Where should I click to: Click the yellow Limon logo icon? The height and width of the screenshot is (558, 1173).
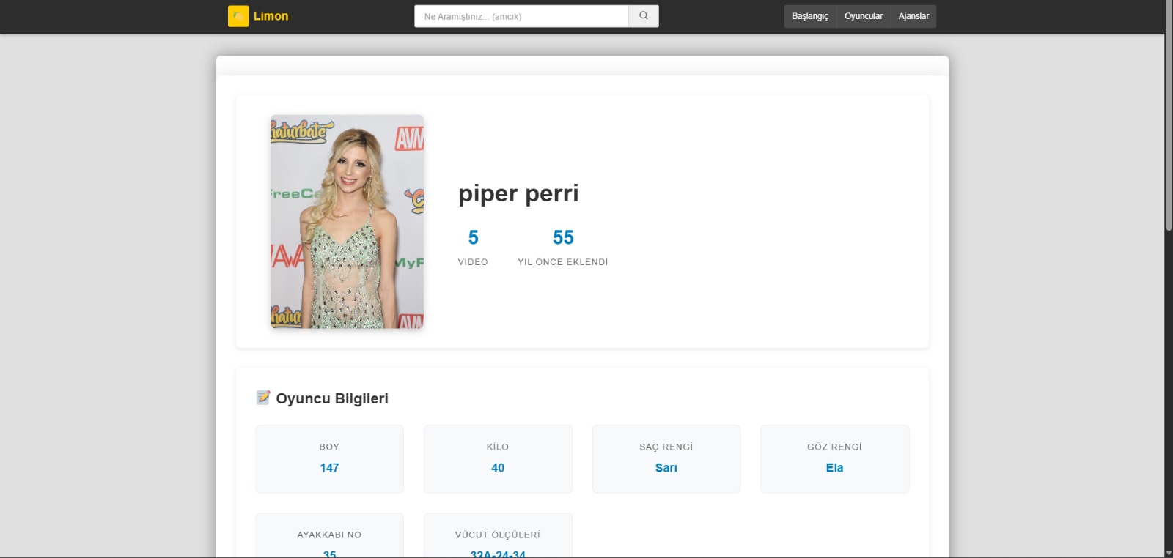[x=238, y=16]
